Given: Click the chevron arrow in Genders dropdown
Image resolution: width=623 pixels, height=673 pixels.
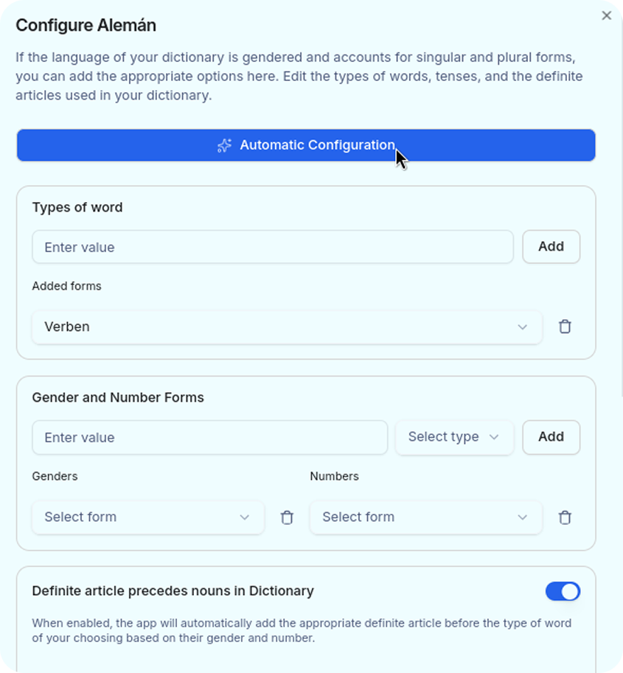Looking at the screenshot, I should 245,517.
